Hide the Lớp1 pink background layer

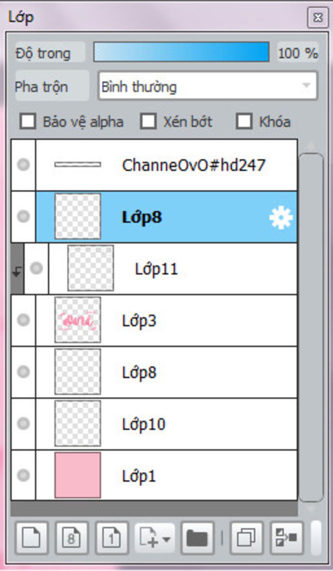tap(23, 475)
